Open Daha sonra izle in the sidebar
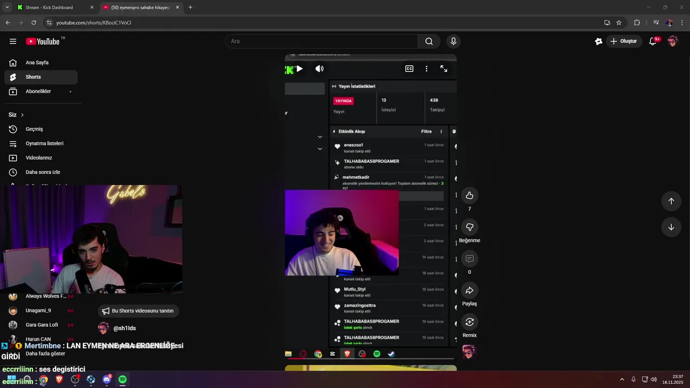 [41, 172]
